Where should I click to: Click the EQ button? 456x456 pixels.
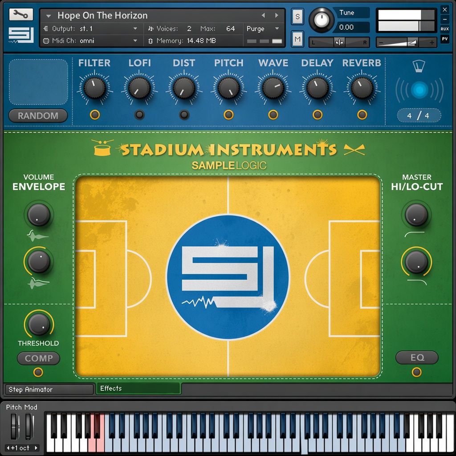pyautogui.click(x=417, y=358)
